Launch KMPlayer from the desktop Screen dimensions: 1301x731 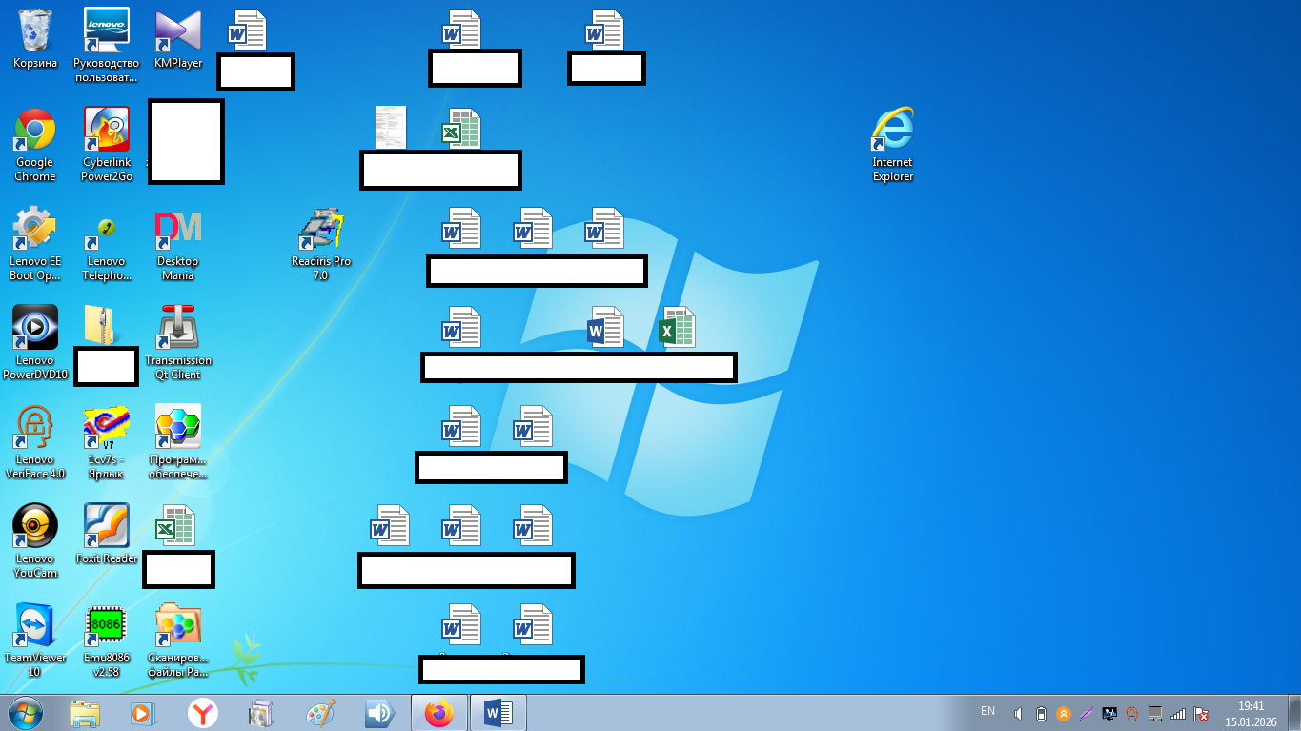tap(178, 40)
